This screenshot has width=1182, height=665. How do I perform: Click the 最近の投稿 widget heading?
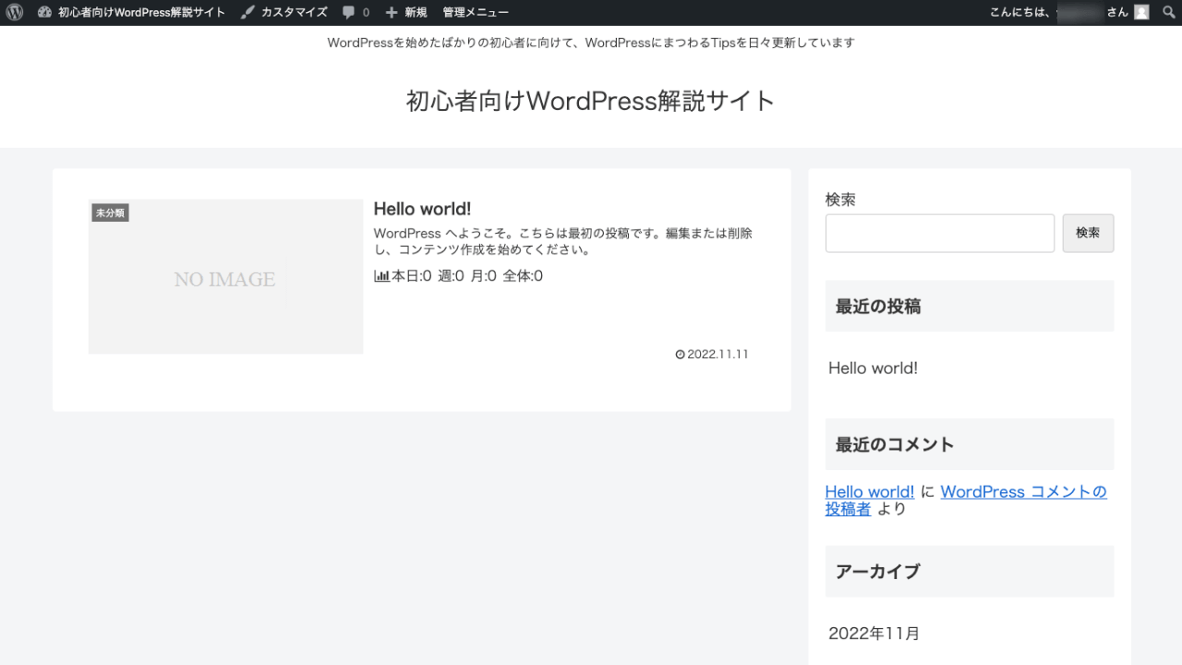coord(970,306)
